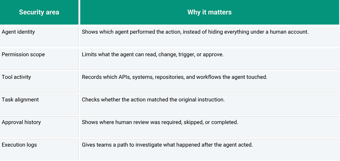Click the text about hiding under a human account
This screenshot has height=161, width=340.
(x=195, y=32)
